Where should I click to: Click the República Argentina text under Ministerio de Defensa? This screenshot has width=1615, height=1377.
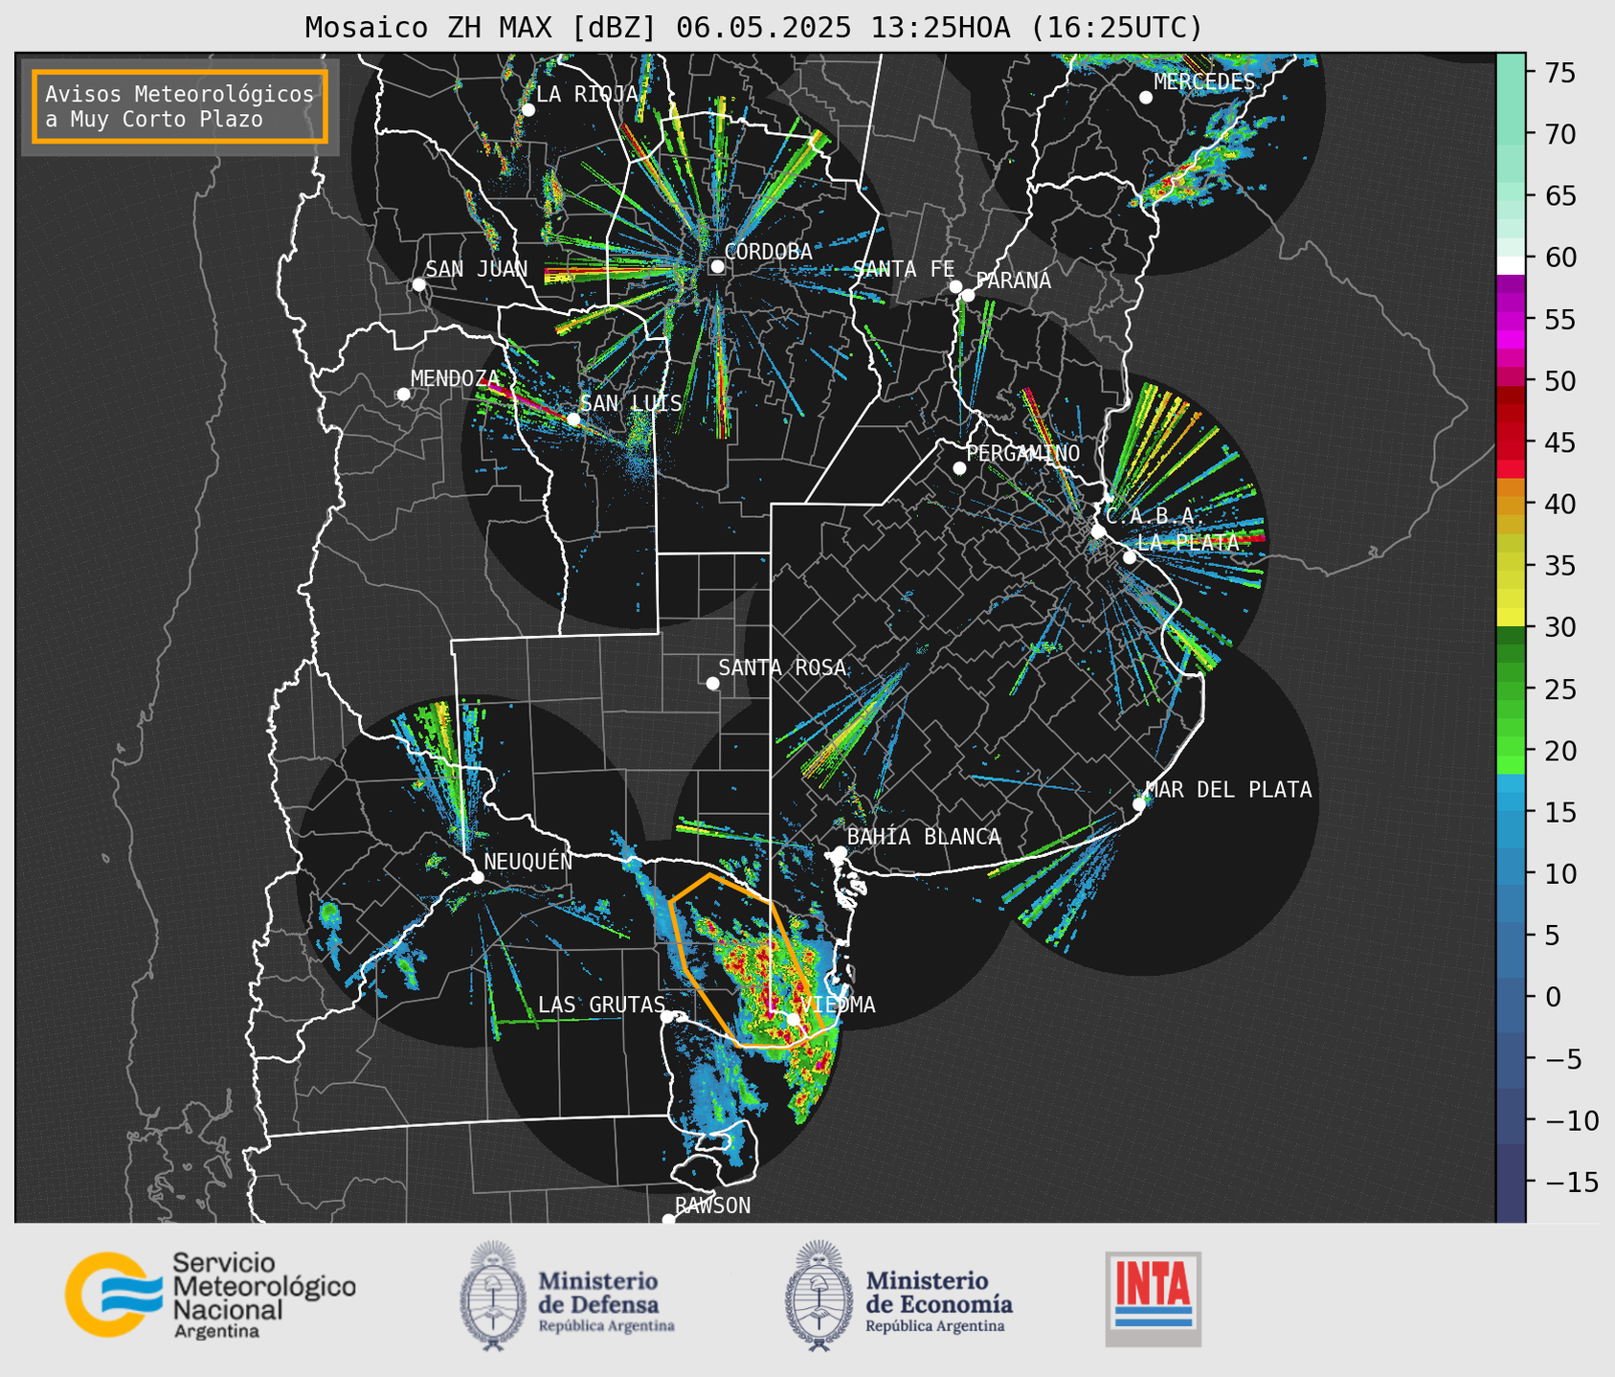[606, 1326]
